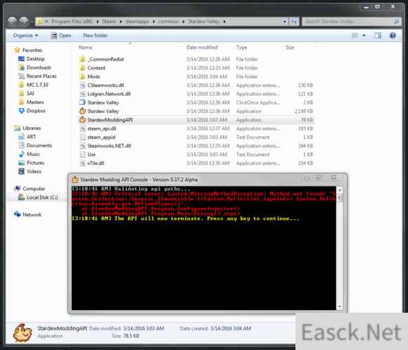Select the xTile.dll file
408x350 pixels.
click(x=196, y=163)
